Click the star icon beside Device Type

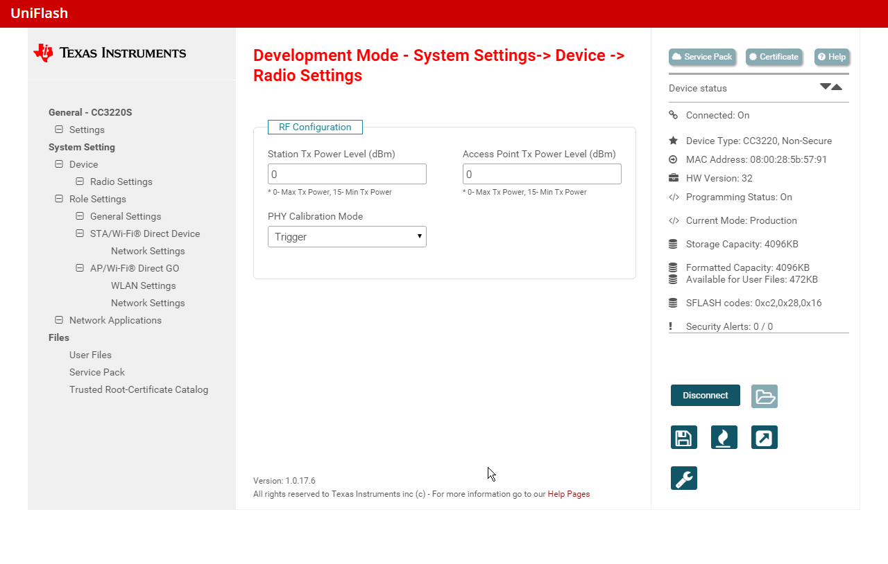click(x=673, y=141)
